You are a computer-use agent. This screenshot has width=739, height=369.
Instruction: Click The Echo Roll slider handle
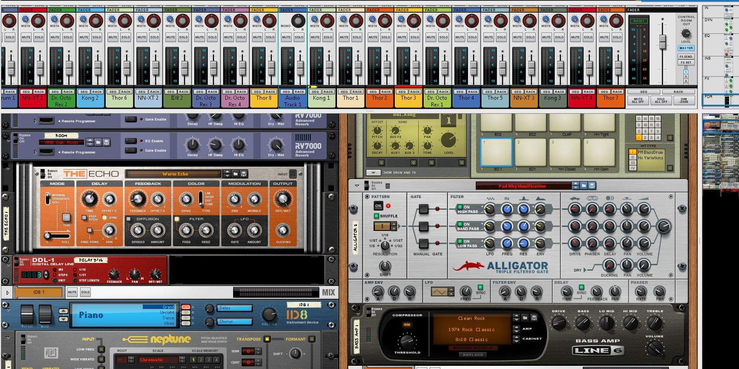pyautogui.click(x=47, y=235)
